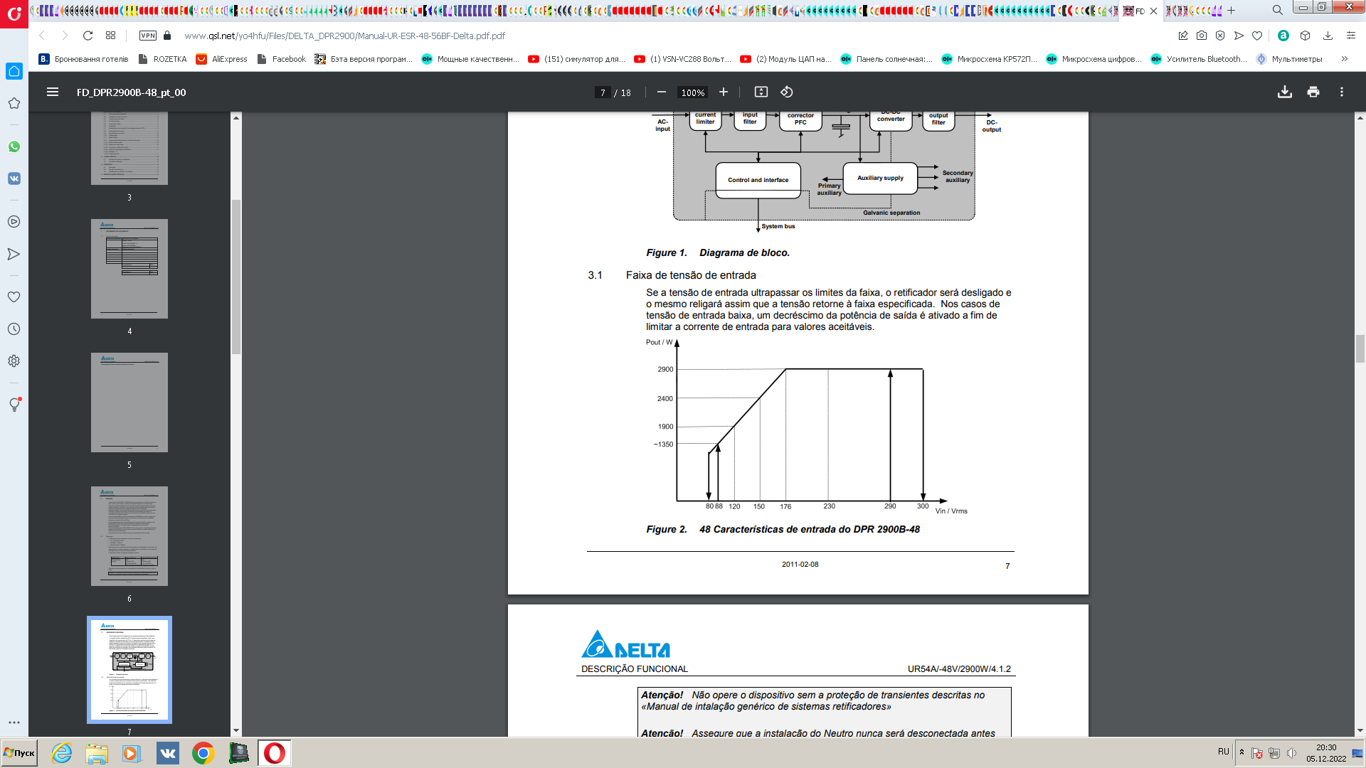Open Микросхема КР572П bookmark
Viewport: 1366px width, 768px height.
[x=990, y=59]
